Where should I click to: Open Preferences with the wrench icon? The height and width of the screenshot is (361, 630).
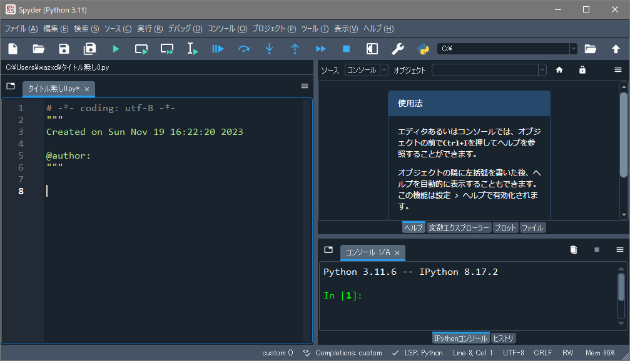pos(397,49)
